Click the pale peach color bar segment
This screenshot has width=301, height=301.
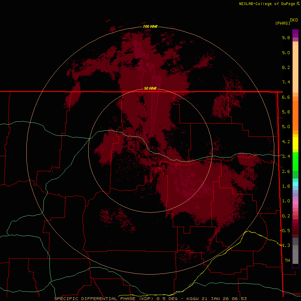(x=295, y=69)
